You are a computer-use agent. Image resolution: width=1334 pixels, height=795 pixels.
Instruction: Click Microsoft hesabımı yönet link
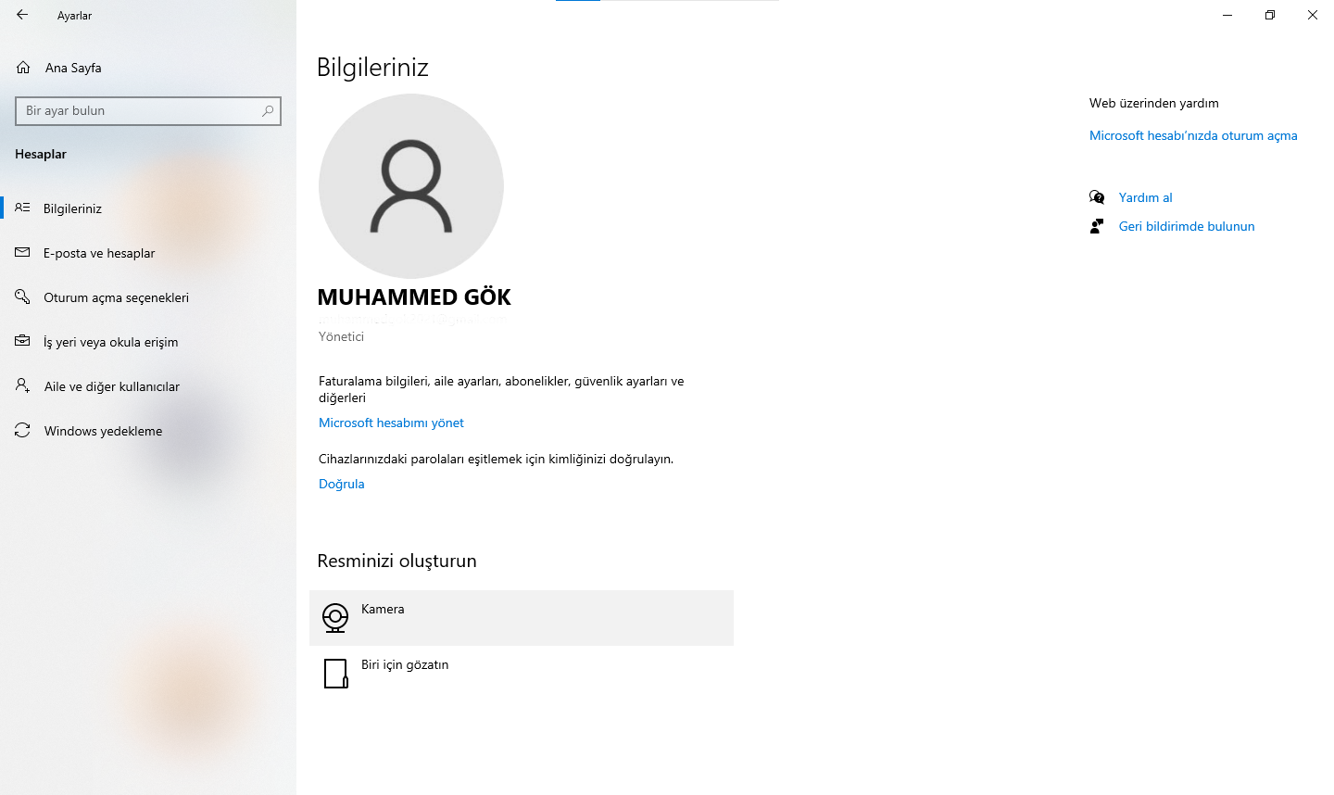391,423
